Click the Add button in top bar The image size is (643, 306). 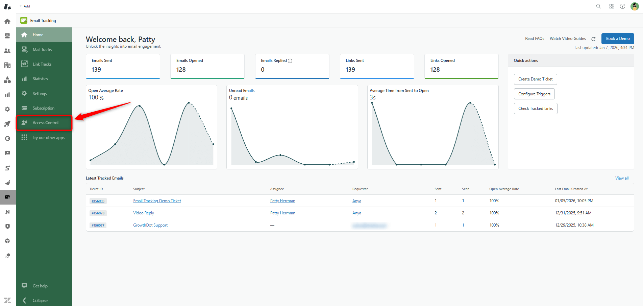[25, 6]
